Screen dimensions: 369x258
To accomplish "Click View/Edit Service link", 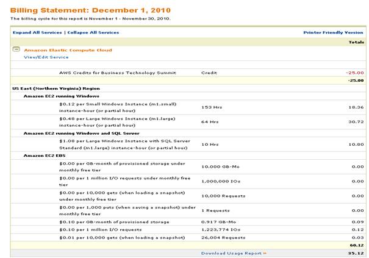I will (x=46, y=57).
